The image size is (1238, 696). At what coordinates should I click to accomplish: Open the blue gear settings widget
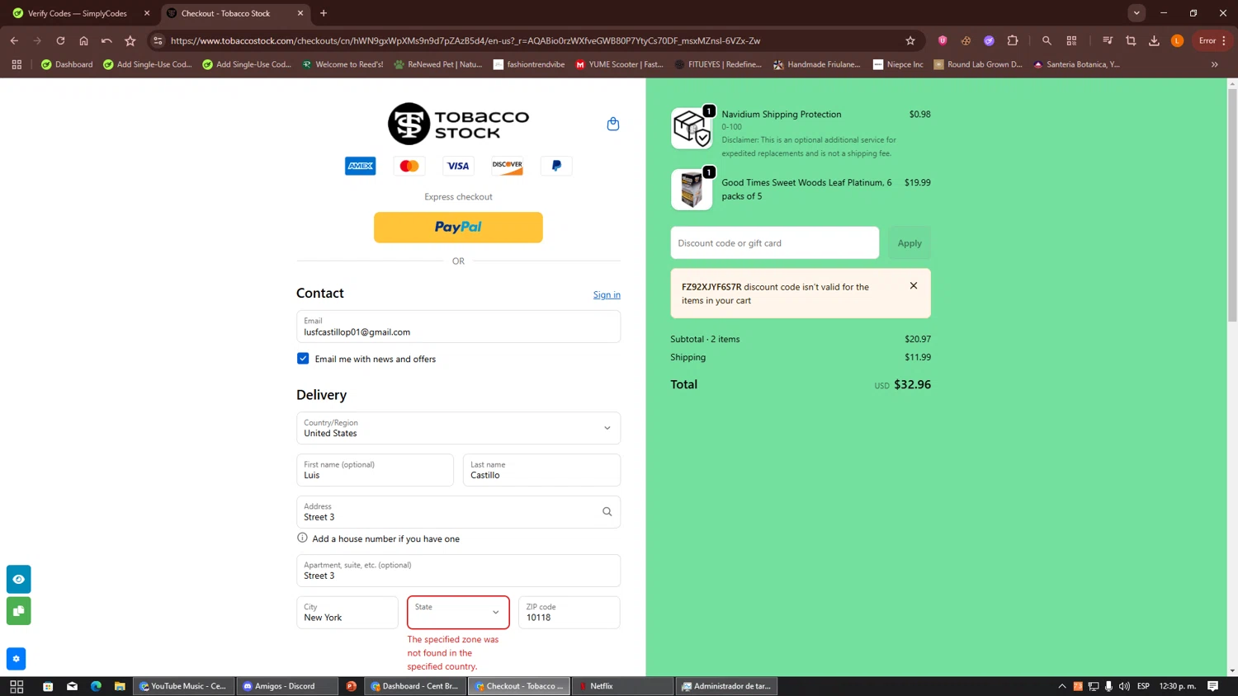click(x=16, y=659)
